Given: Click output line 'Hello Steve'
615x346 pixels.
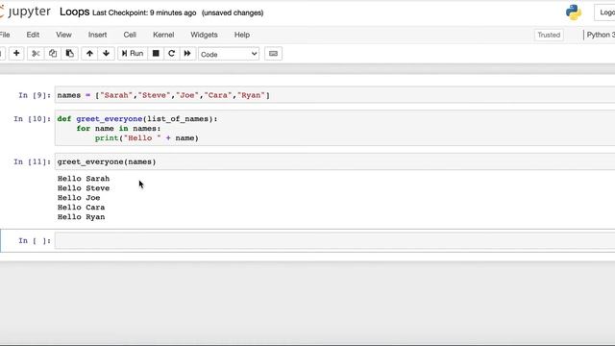Looking at the screenshot, I should pos(84,188).
